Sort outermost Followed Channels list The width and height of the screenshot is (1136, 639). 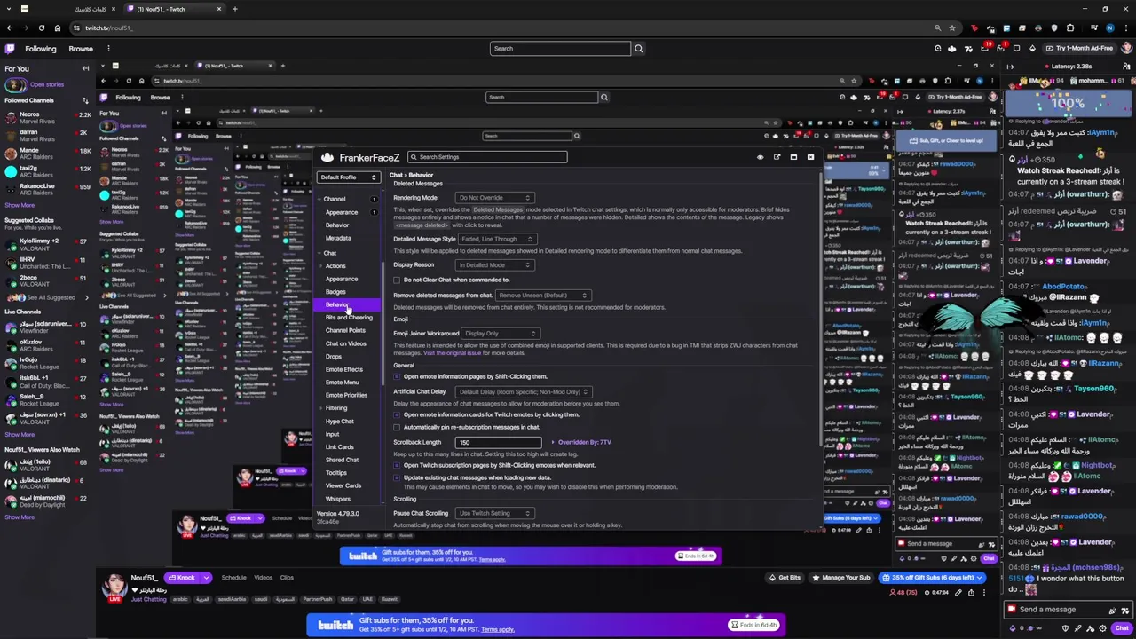tap(85, 100)
